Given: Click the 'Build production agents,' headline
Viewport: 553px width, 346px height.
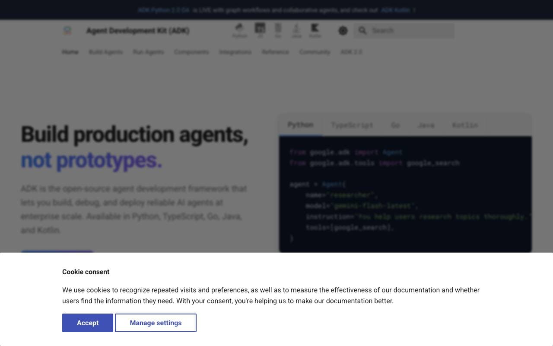Looking at the screenshot, I should (134, 135).
